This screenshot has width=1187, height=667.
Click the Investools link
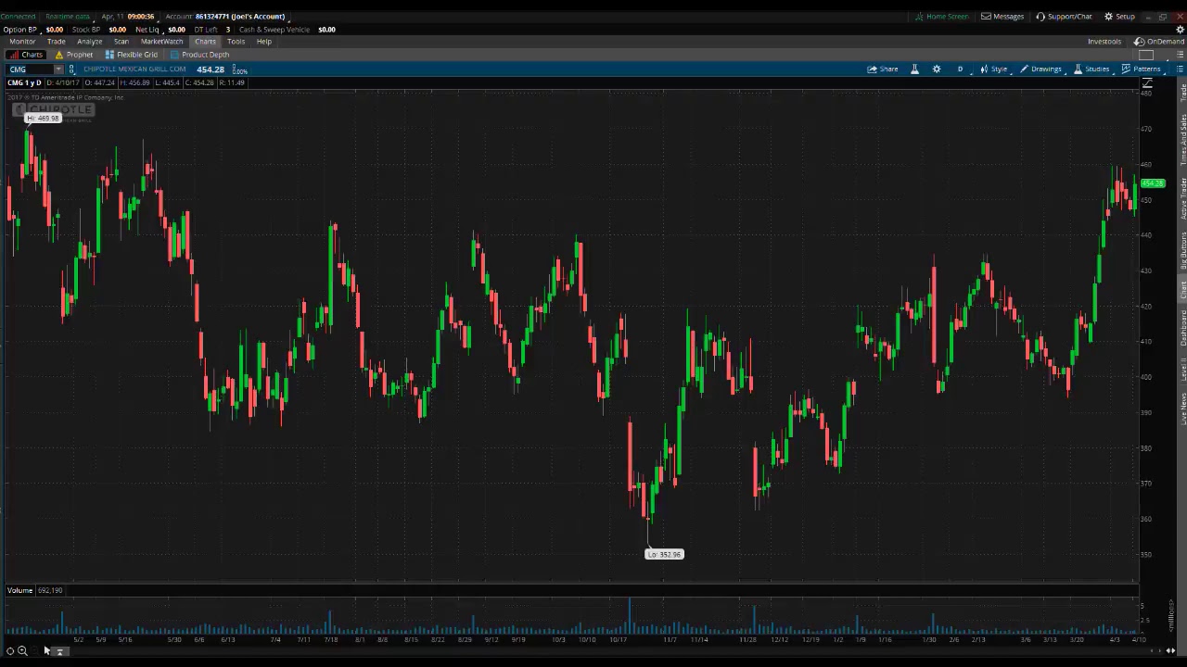pyautogui.click(x=1104, y=42)
